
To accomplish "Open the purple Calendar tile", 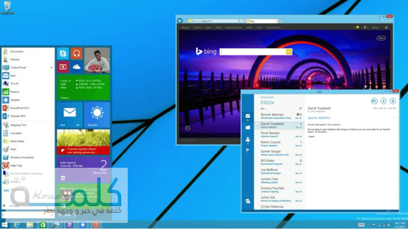I will point(83,169).
